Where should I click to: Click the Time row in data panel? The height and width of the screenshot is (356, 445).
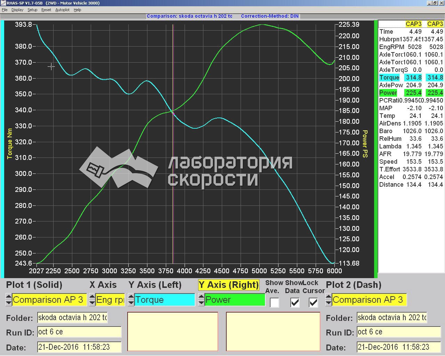pos(411,32)
